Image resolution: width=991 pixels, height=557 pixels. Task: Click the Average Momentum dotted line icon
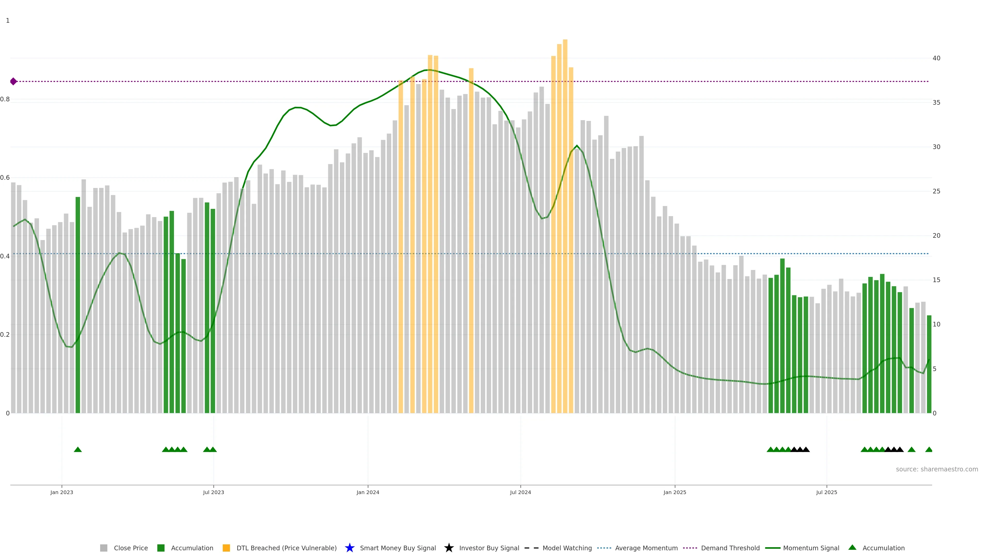(x=604, y=548)
